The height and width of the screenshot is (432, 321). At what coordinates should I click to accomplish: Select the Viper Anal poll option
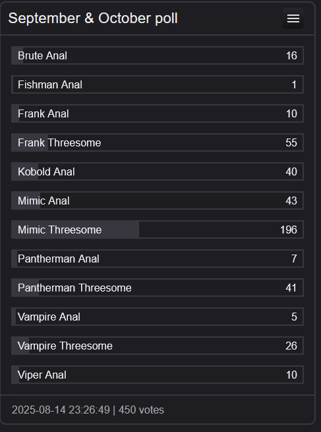click(x=158, y=375)
